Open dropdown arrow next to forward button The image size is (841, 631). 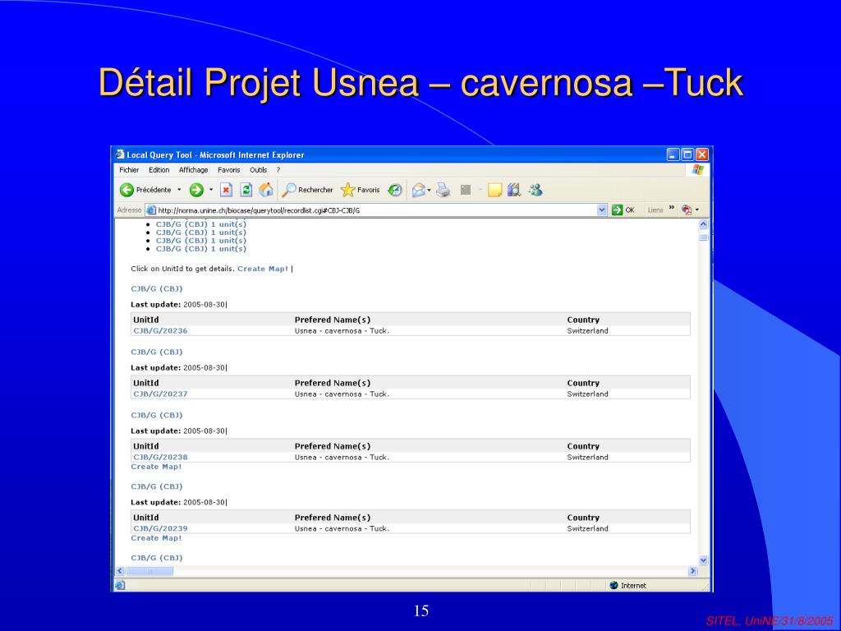point(211,190)
